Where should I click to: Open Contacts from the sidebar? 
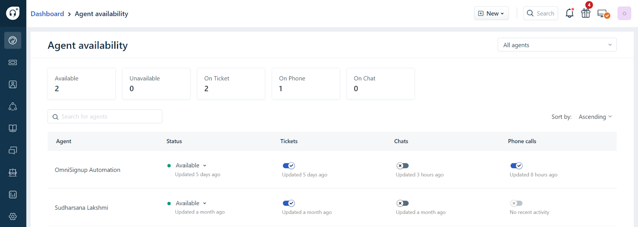pyautogui.click(x=13, y=84)
